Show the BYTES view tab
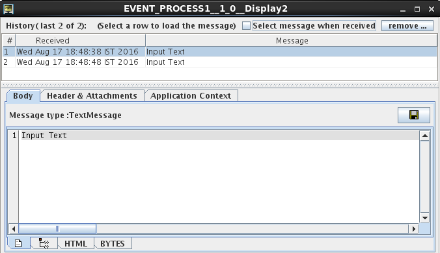440x253 pixels. point(112,243)
